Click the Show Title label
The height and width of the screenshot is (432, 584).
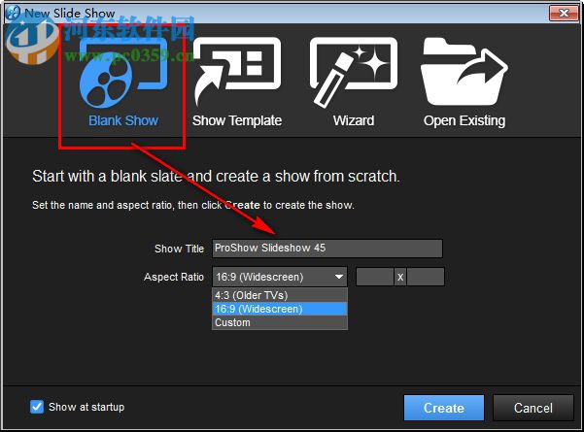[179, 249]
